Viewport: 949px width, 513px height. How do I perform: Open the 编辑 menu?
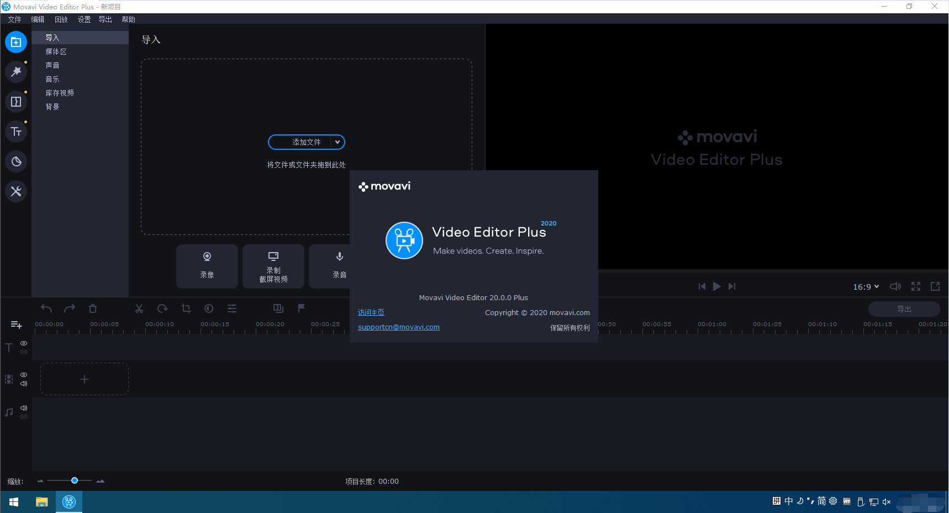(38, 19)
